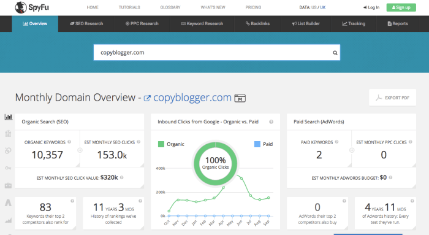Screen dimensions: 429x235
Task: Click the external link icon beside copyblogger.com
Action: tap(147, 98)
